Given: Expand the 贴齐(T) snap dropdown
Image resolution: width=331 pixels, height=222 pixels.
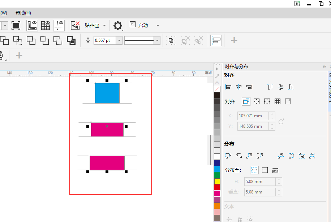Looking at the screenshot, I should (104, 26).
